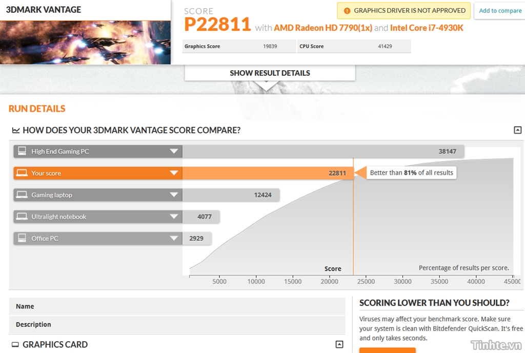Click the 2929 Office PC bar
Viewport: 525px width, 353px height.
point(197,238)
